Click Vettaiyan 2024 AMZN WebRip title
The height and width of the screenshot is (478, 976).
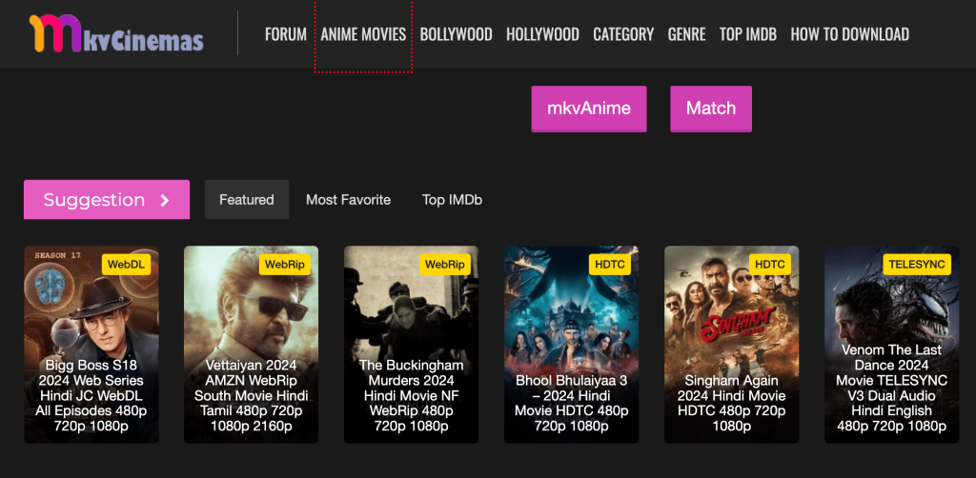tap(251, 395)
